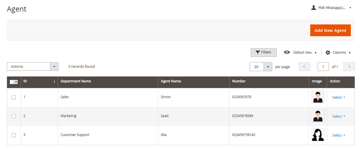The image size is (360, 149).
Task: Click the gear icon for Columns
Action: 328,52
